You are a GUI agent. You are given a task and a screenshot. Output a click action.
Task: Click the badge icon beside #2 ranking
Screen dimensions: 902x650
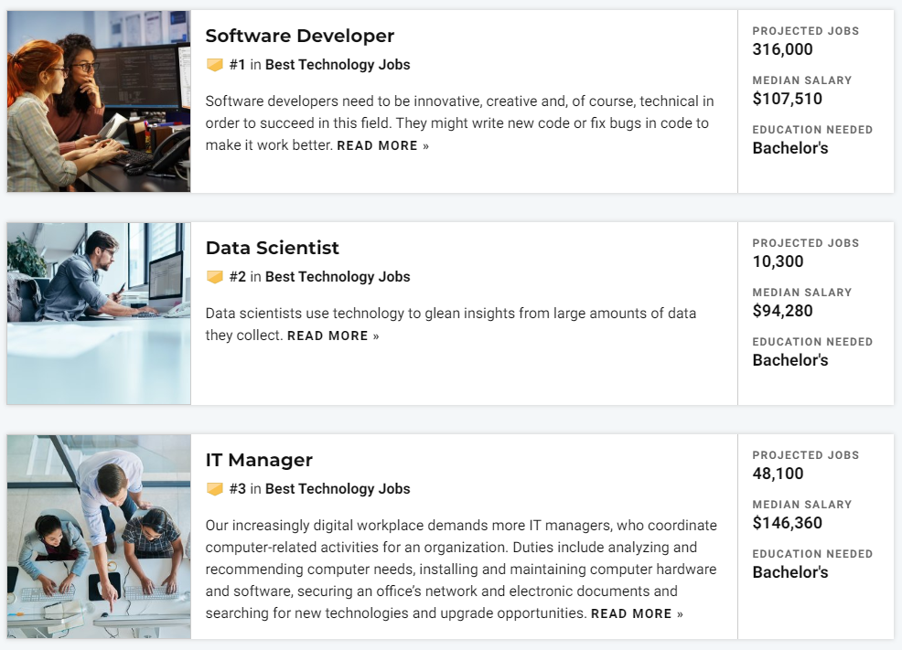[x=215, y=276]
